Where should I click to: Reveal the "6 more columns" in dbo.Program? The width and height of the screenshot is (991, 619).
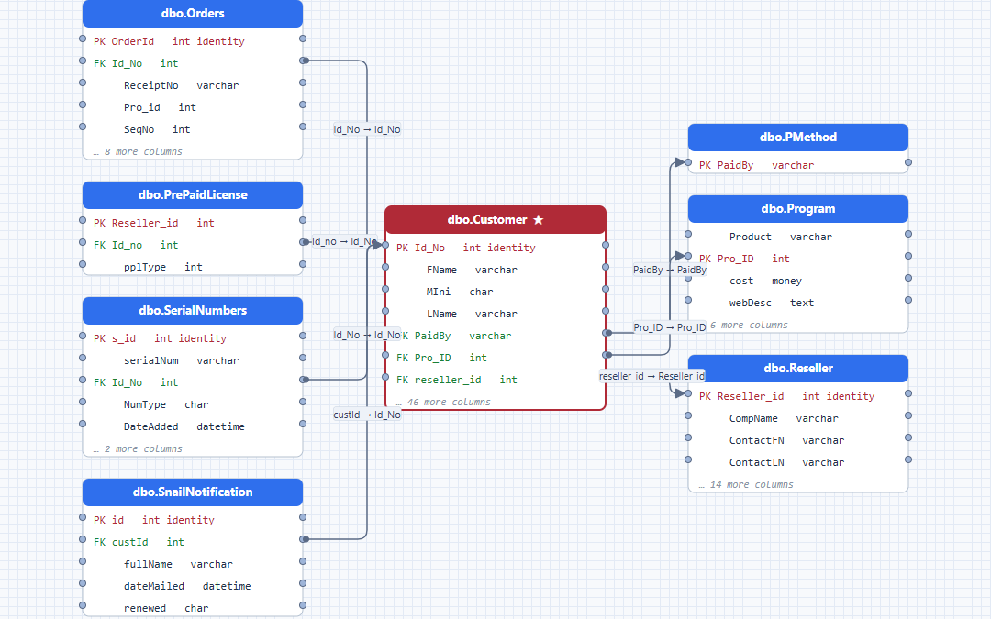pyautogui.click(x=749, y=325)
